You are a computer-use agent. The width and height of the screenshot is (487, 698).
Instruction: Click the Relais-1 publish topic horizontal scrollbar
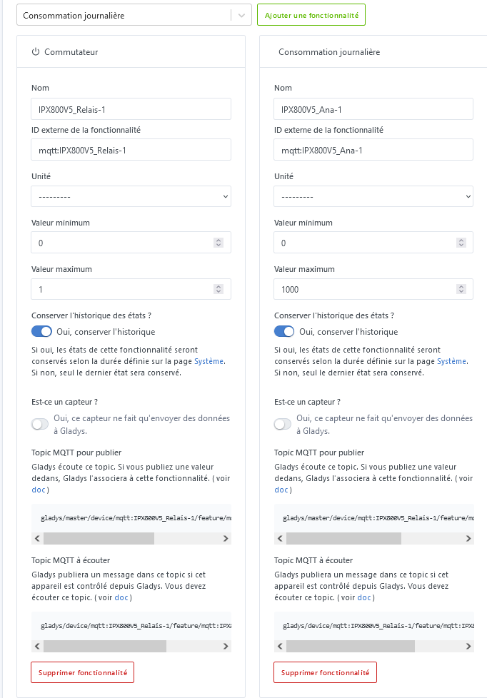(99, 538)
